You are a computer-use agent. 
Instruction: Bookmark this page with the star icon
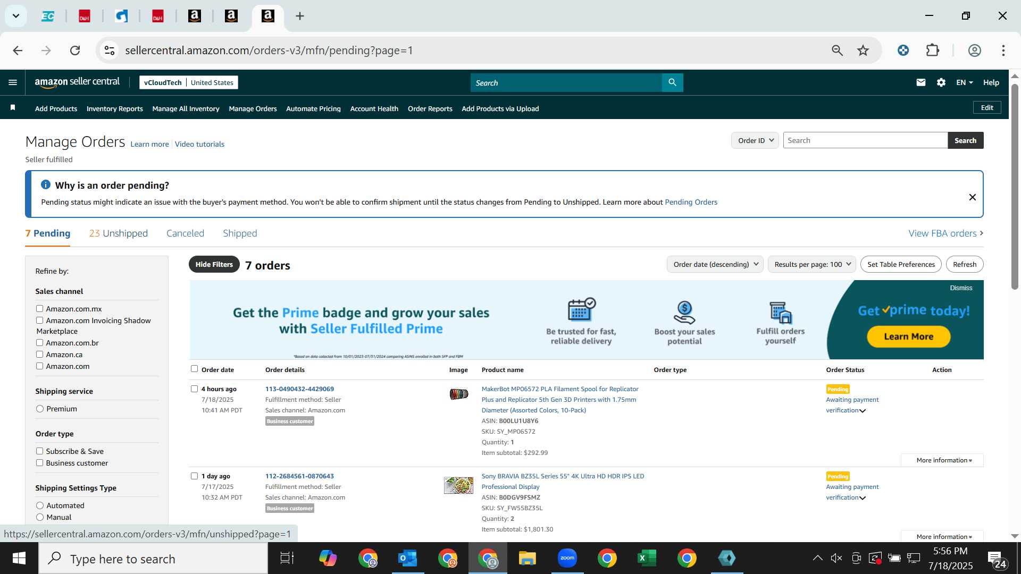[863, 50]
